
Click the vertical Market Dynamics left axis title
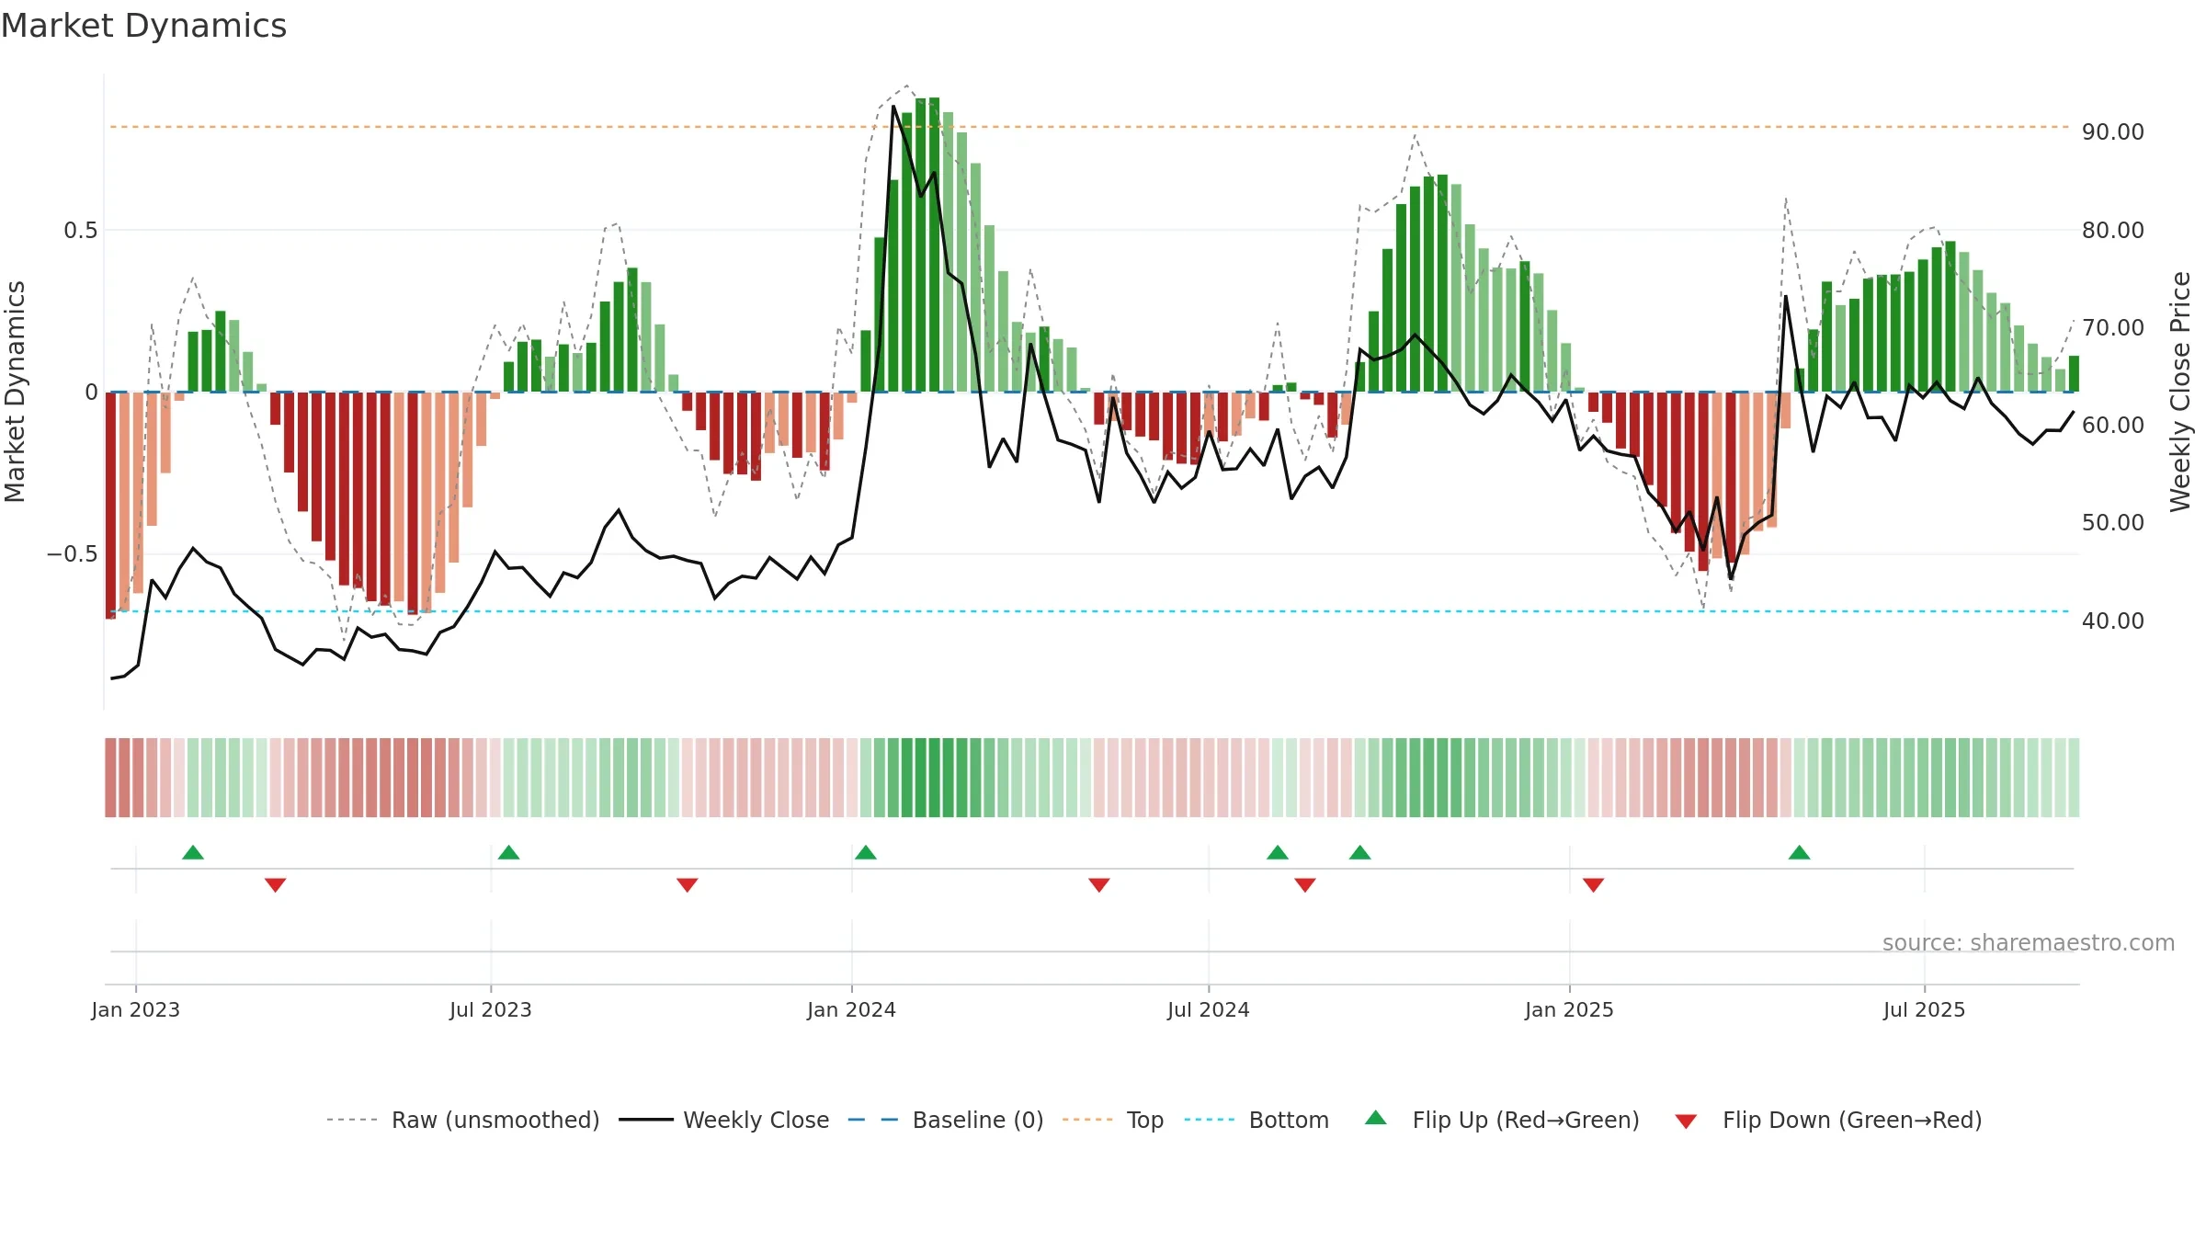point(15,392)
